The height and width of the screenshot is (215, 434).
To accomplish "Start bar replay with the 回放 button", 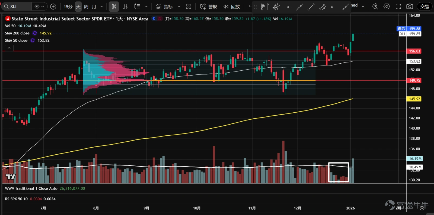I will coord(232,6).
